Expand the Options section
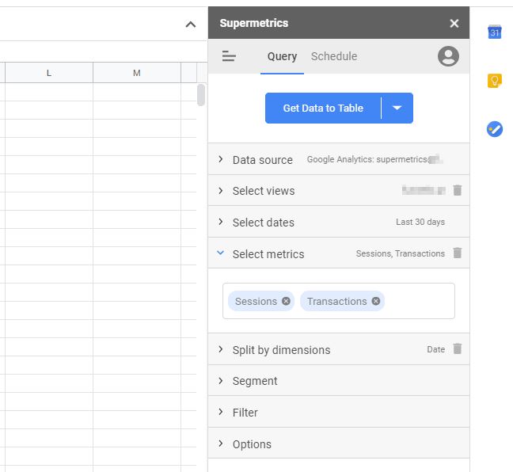Screen dimensions: 513x472 pyautogui.click(x=339, y=443)
